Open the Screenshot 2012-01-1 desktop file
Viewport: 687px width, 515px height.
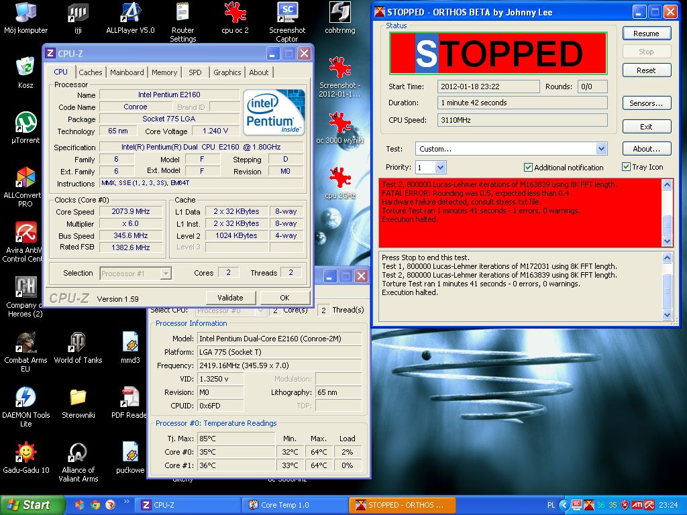[x=340, y=77]
